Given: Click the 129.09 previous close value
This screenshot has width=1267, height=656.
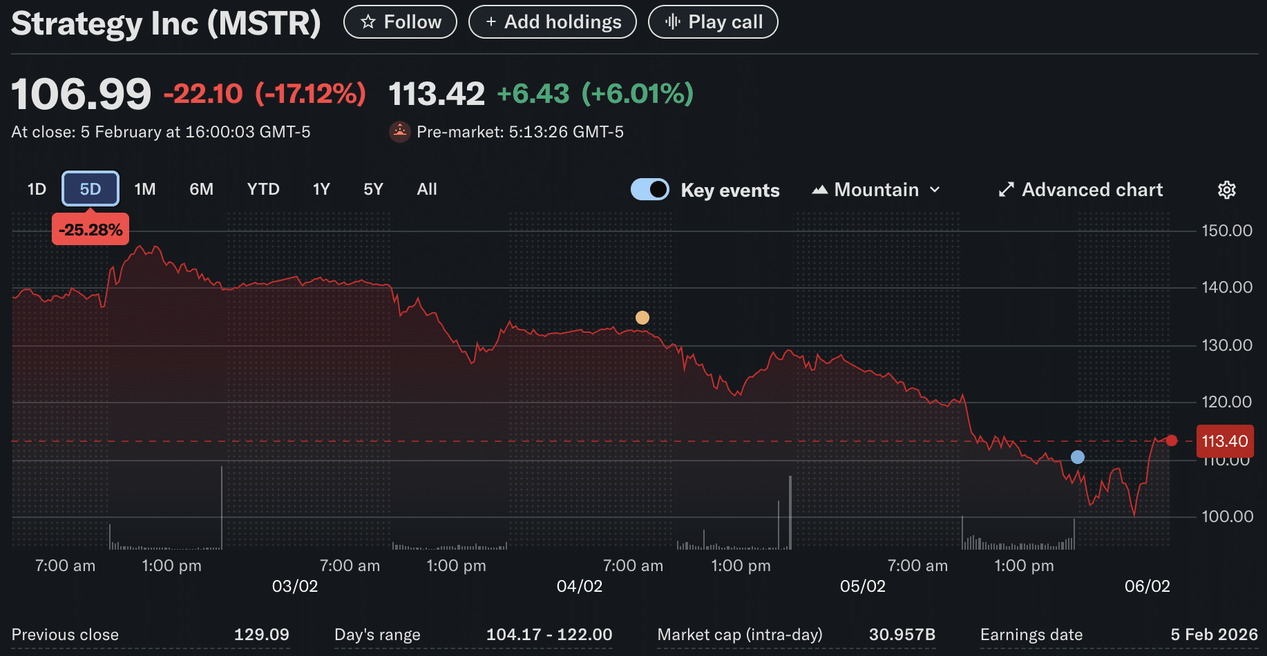Looking at the screenshot, I should (x=262, y=635).
